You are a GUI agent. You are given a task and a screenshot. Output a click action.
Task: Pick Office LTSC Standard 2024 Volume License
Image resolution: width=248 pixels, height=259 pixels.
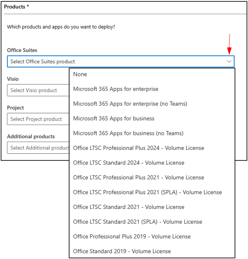(152, 163)
